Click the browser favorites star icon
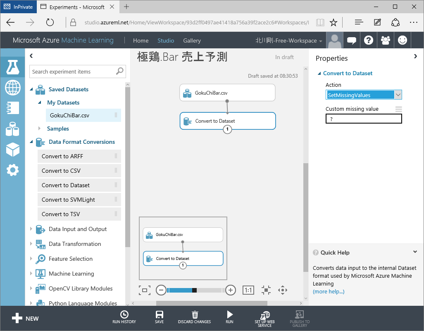The image size is (424, 331). (333, 22)
